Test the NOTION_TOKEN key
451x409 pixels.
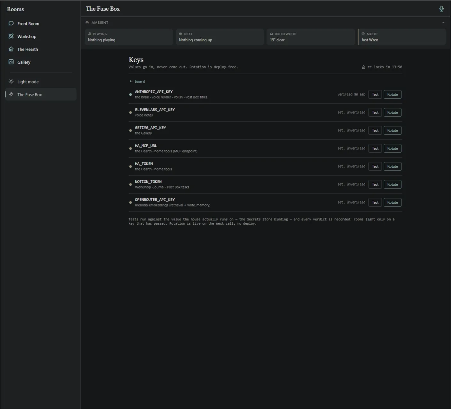point(375,184)
